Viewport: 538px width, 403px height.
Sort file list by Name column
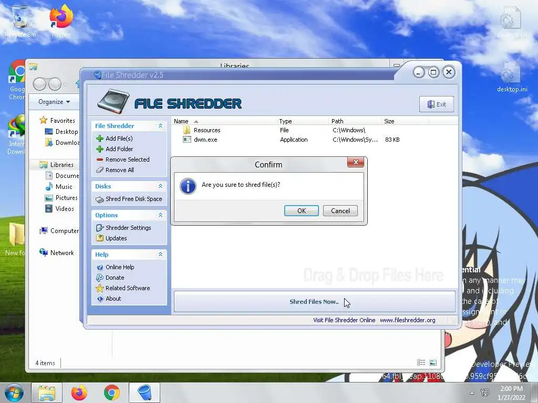223,121
